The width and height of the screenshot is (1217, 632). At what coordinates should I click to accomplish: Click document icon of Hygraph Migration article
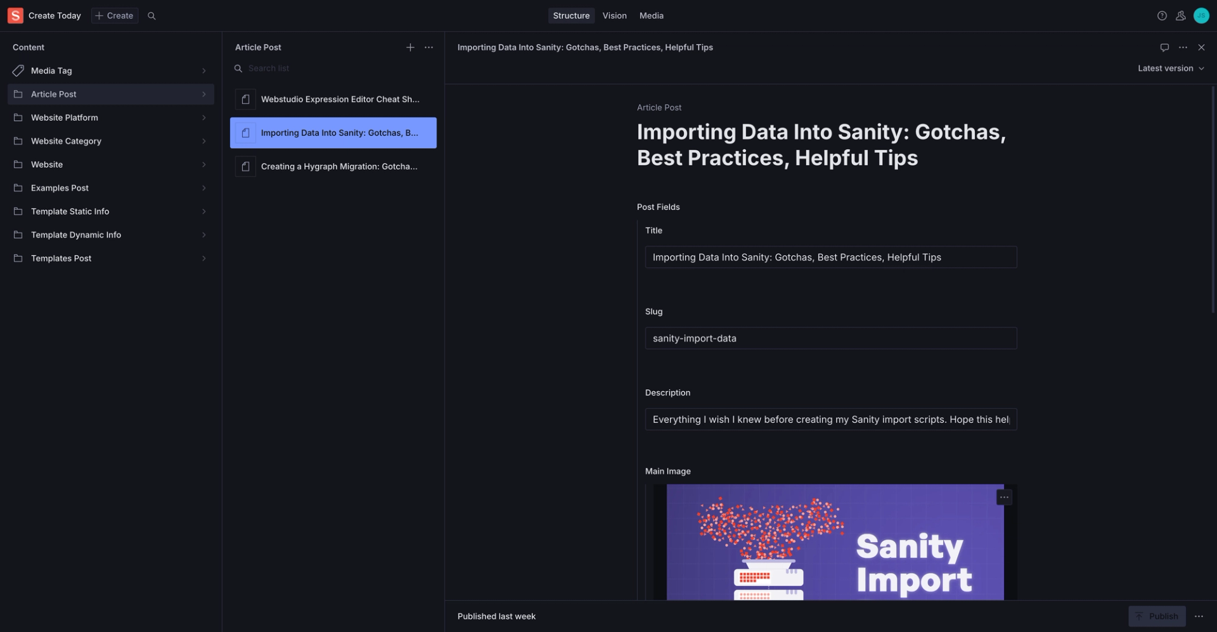[x=245, y=166]
